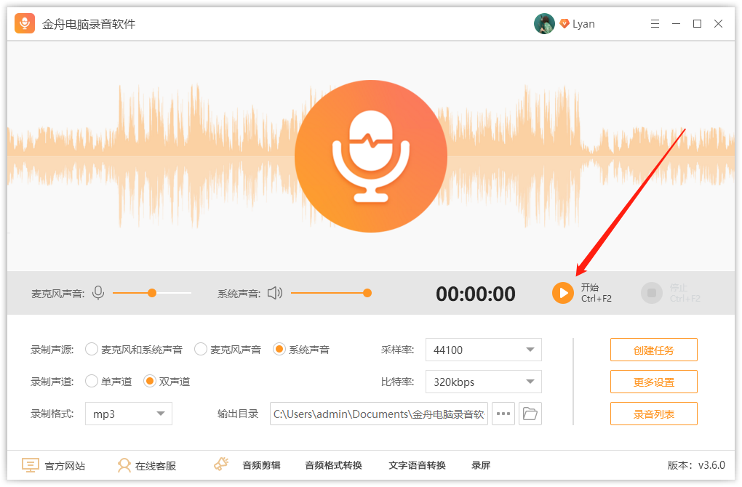Click the microphone volume icon

tap(98, 293)
